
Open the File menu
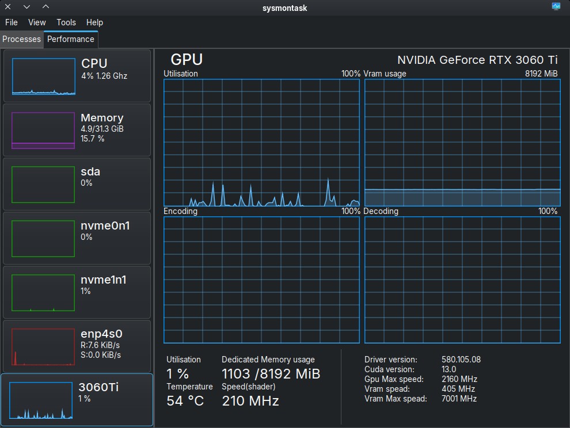tap(12, 22)
